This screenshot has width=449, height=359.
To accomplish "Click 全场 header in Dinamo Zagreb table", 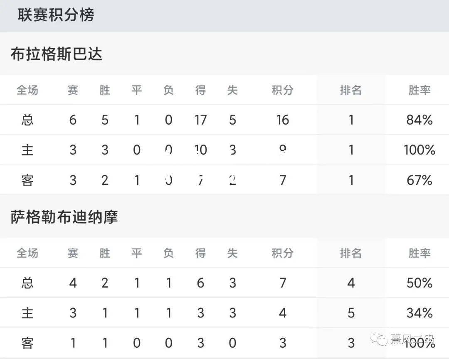I will click(x=27, y=253).
